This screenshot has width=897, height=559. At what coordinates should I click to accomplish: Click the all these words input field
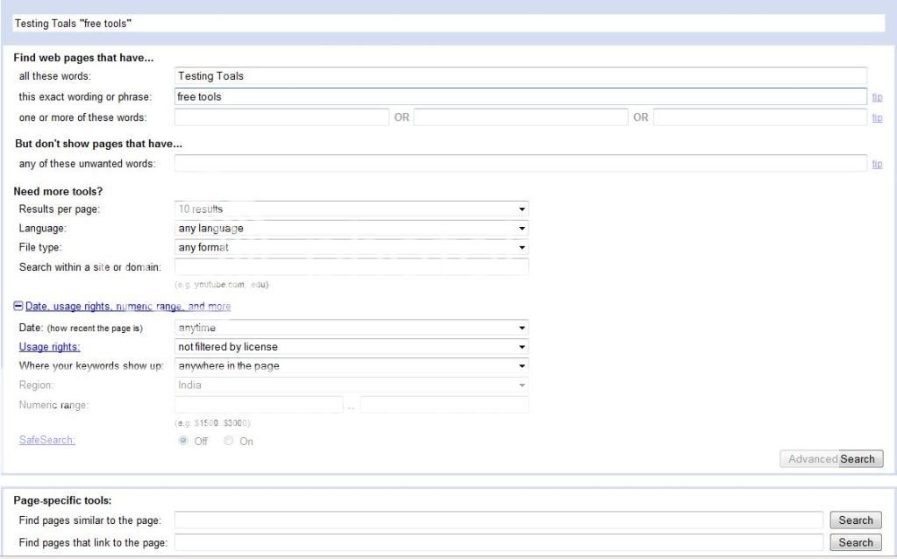[520, 76]
